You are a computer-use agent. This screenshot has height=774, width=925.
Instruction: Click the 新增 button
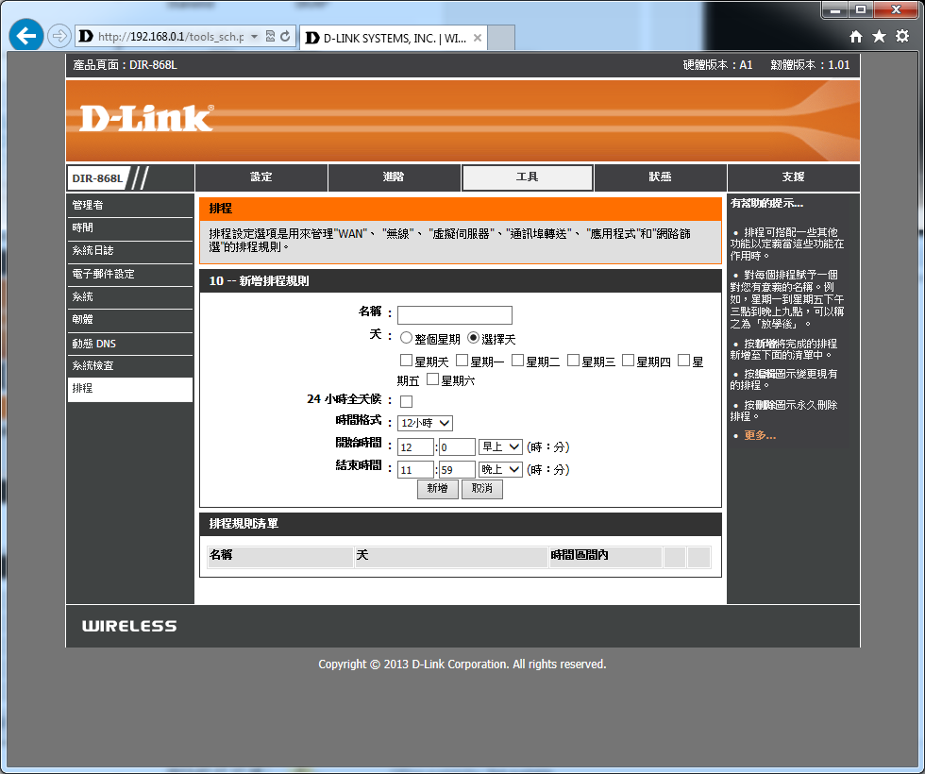437,489
